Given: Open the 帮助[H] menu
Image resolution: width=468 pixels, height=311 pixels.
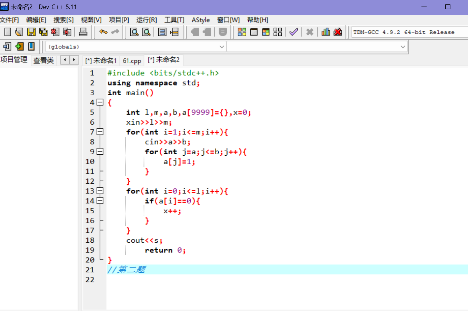Looking at the screenshot, I should (258, 20).
